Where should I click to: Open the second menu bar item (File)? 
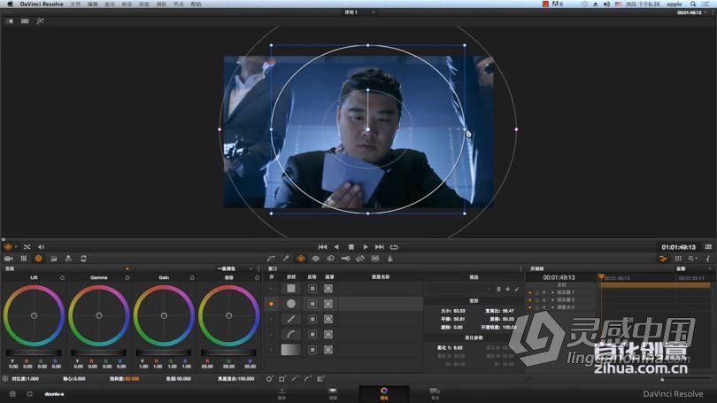click(75, 4)
